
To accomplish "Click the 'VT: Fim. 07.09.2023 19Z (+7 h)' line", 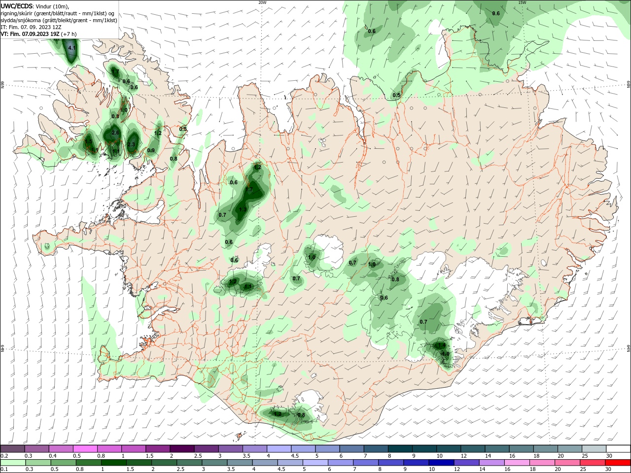I will 39,34.
